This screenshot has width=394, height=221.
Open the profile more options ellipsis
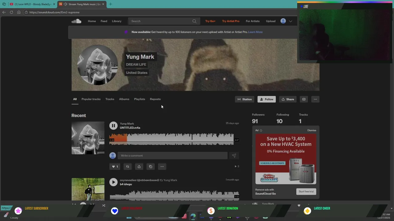[315, 99]
